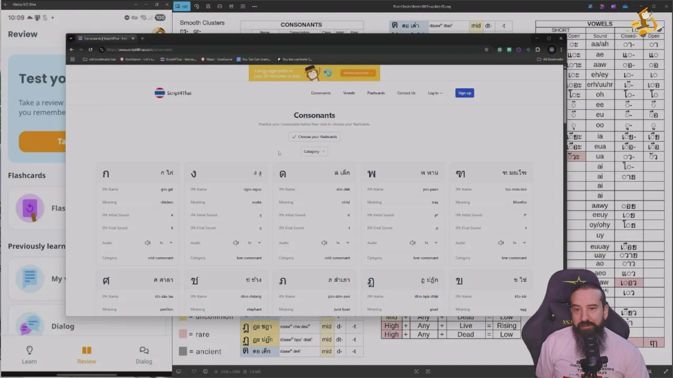Viewport: 673px width, 378px height.
Task: Rotate image in the photo viewer
Action: [197, 6]
